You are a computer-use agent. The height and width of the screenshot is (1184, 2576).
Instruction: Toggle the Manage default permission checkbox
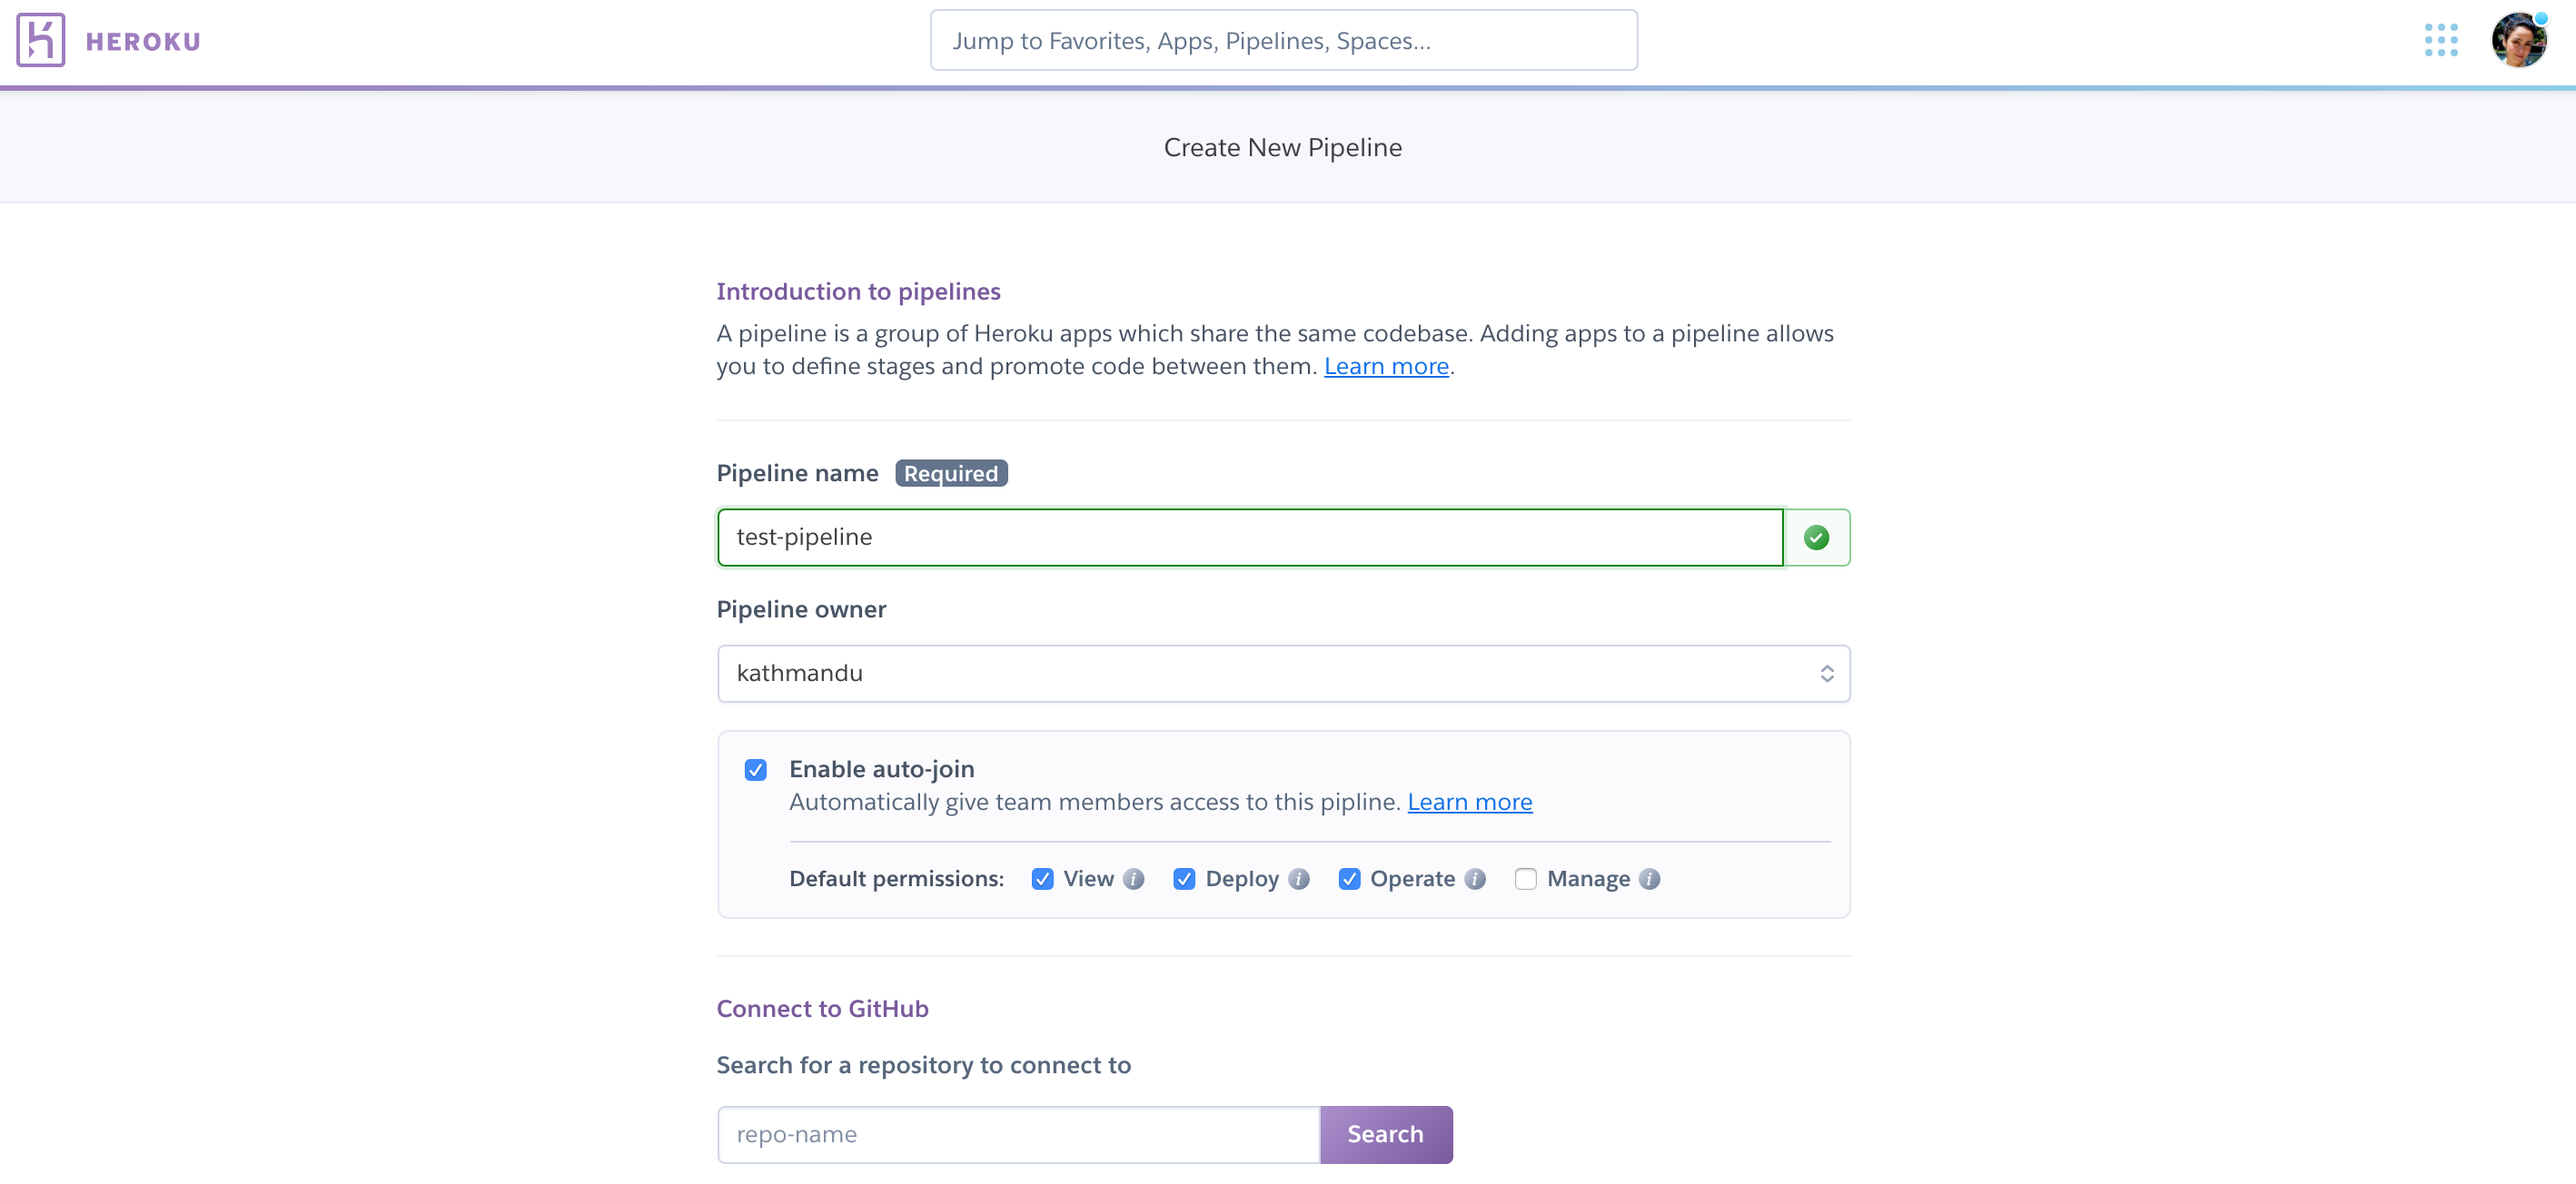pyautogui.click(x=1524, y=877)
